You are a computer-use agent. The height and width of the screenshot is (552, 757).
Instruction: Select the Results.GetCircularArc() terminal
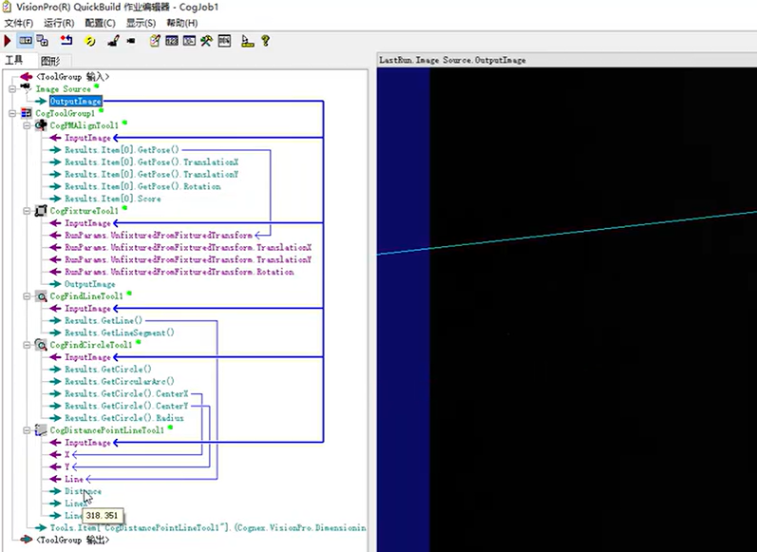[x=120, y=382]
